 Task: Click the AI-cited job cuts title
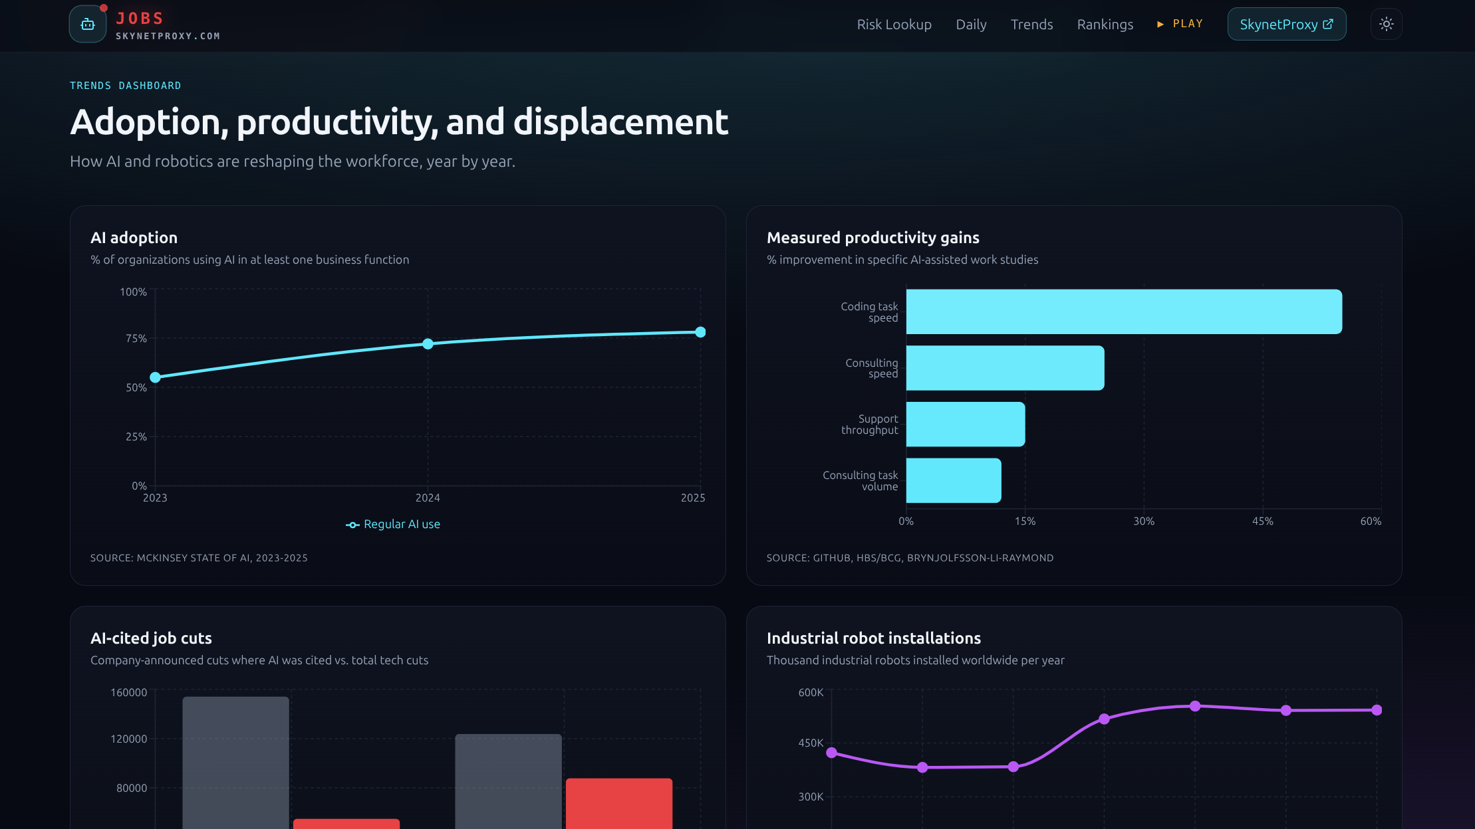151,638
